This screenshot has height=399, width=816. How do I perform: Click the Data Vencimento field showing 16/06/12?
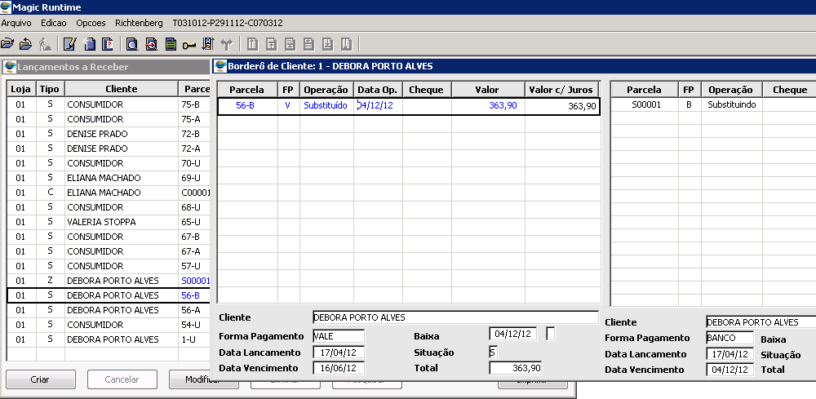click(x=338, y=368)
